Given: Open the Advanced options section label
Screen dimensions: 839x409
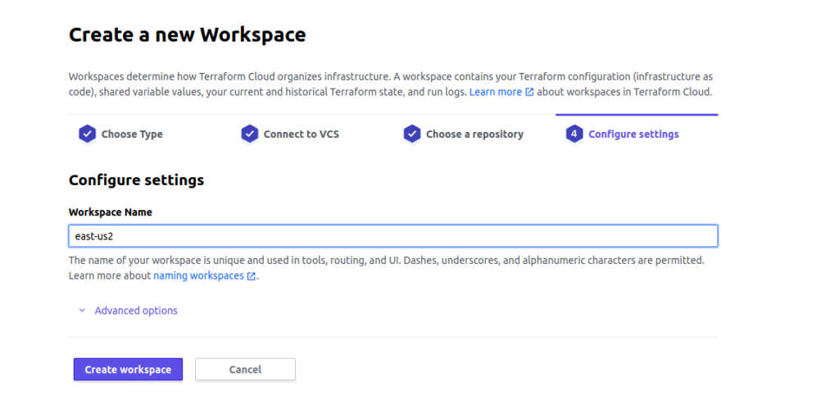Looking at the screenshot, I should pyautogui.click(x=136, y=311).
